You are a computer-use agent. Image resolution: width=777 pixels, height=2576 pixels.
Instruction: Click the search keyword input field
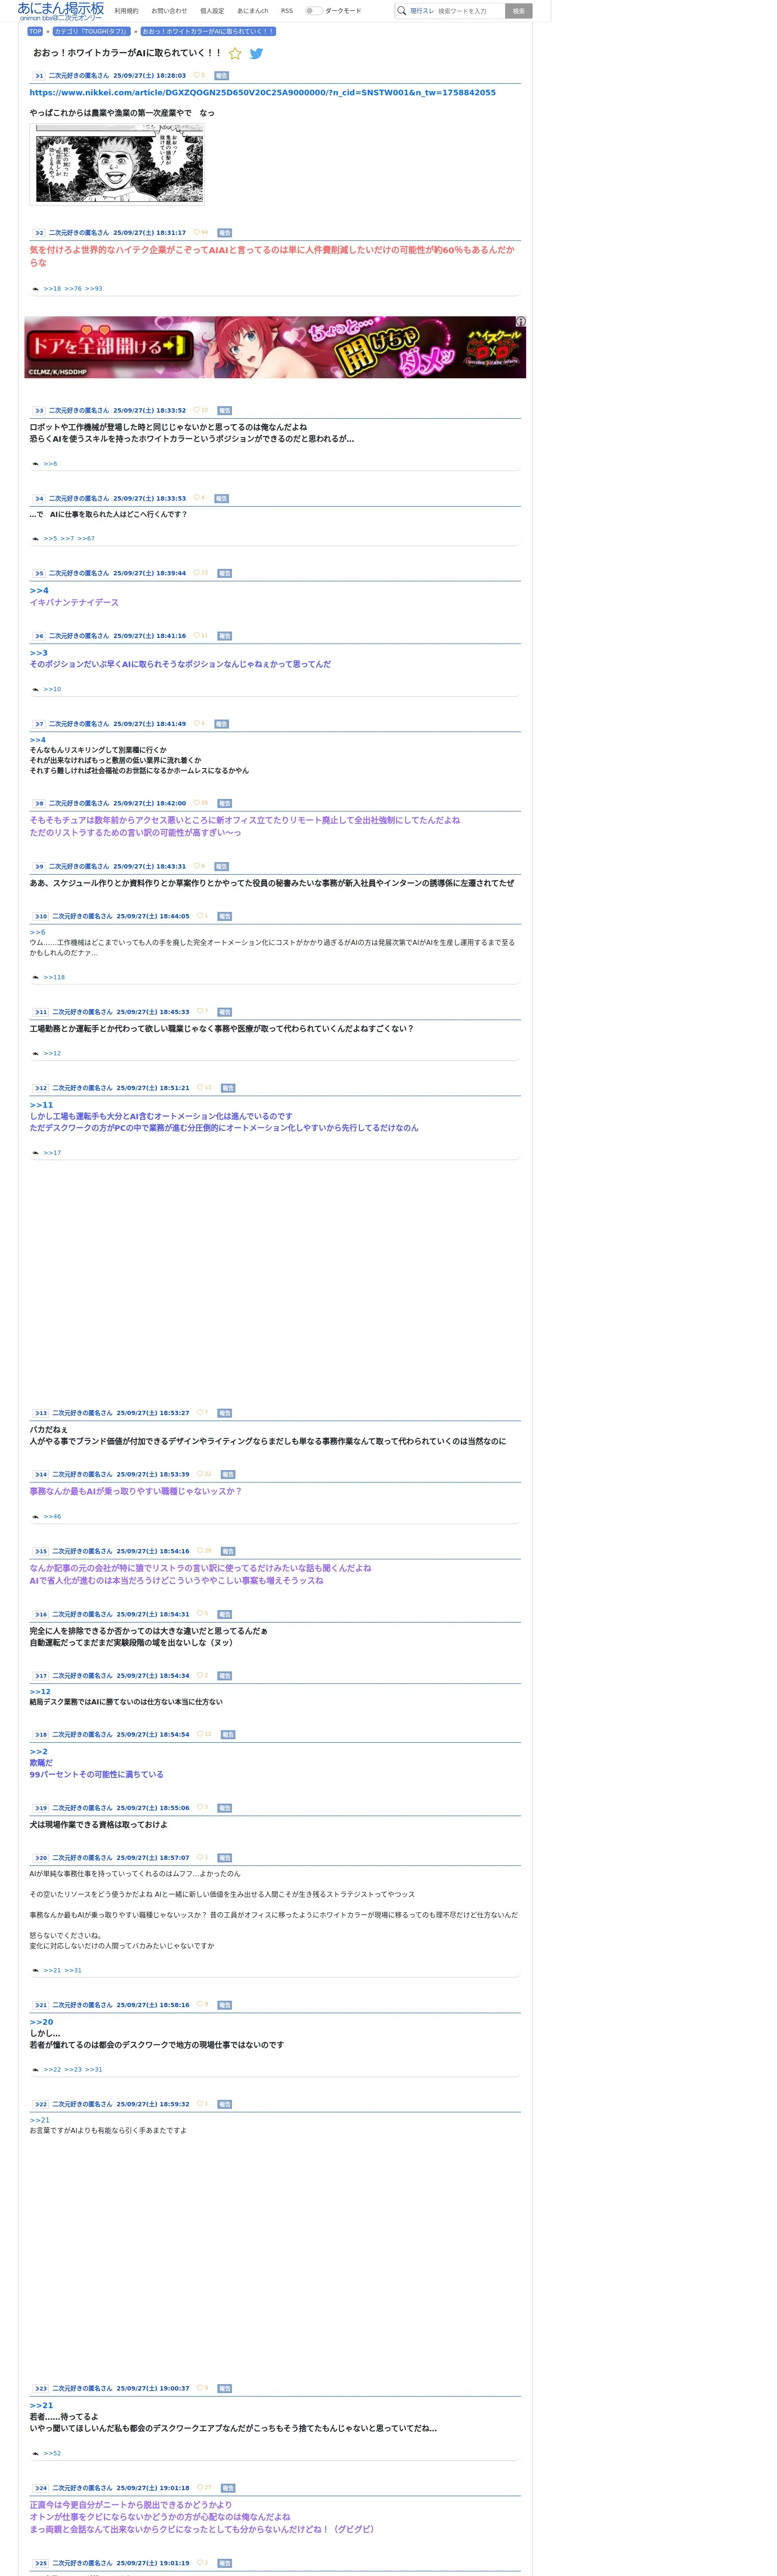[x=470, y=11]
